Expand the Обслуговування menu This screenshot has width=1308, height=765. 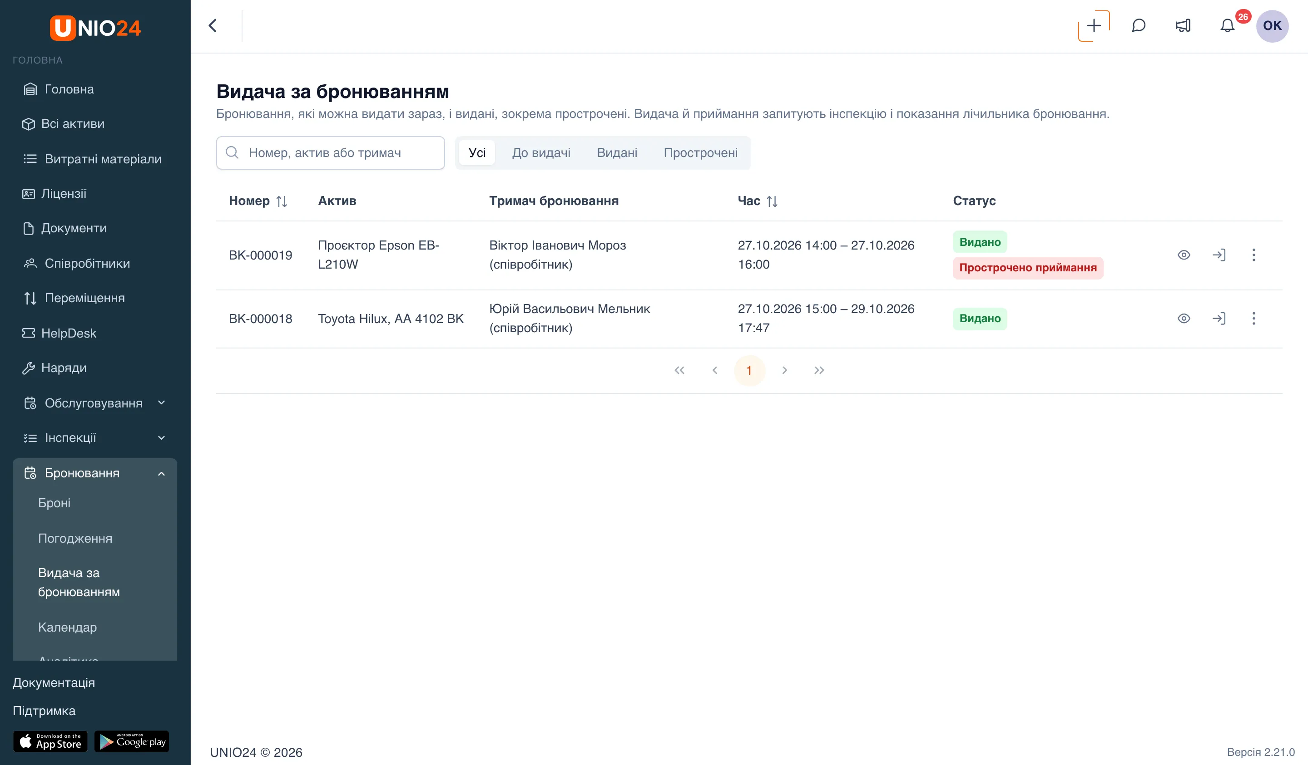[x=95, y=403]
